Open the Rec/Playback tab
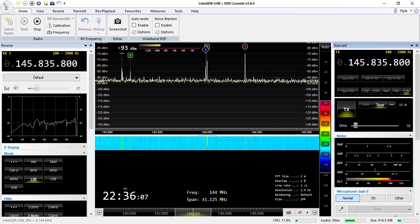The image size is (420, 224). coord(105,11)
